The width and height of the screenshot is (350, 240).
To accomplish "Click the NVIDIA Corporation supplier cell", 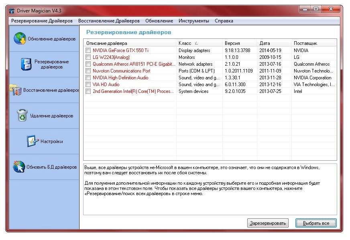I will click(x=313, y=78).
